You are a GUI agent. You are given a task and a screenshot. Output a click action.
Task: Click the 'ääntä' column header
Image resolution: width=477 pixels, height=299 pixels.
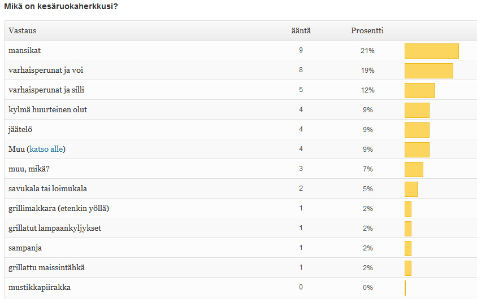tap(301, 30)
